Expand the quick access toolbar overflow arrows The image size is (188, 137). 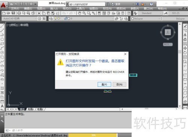(x=35, y=4)
